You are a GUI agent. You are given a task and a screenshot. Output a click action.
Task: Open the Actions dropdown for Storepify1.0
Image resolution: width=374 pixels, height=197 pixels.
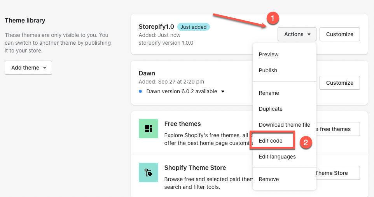click(297, 34)
